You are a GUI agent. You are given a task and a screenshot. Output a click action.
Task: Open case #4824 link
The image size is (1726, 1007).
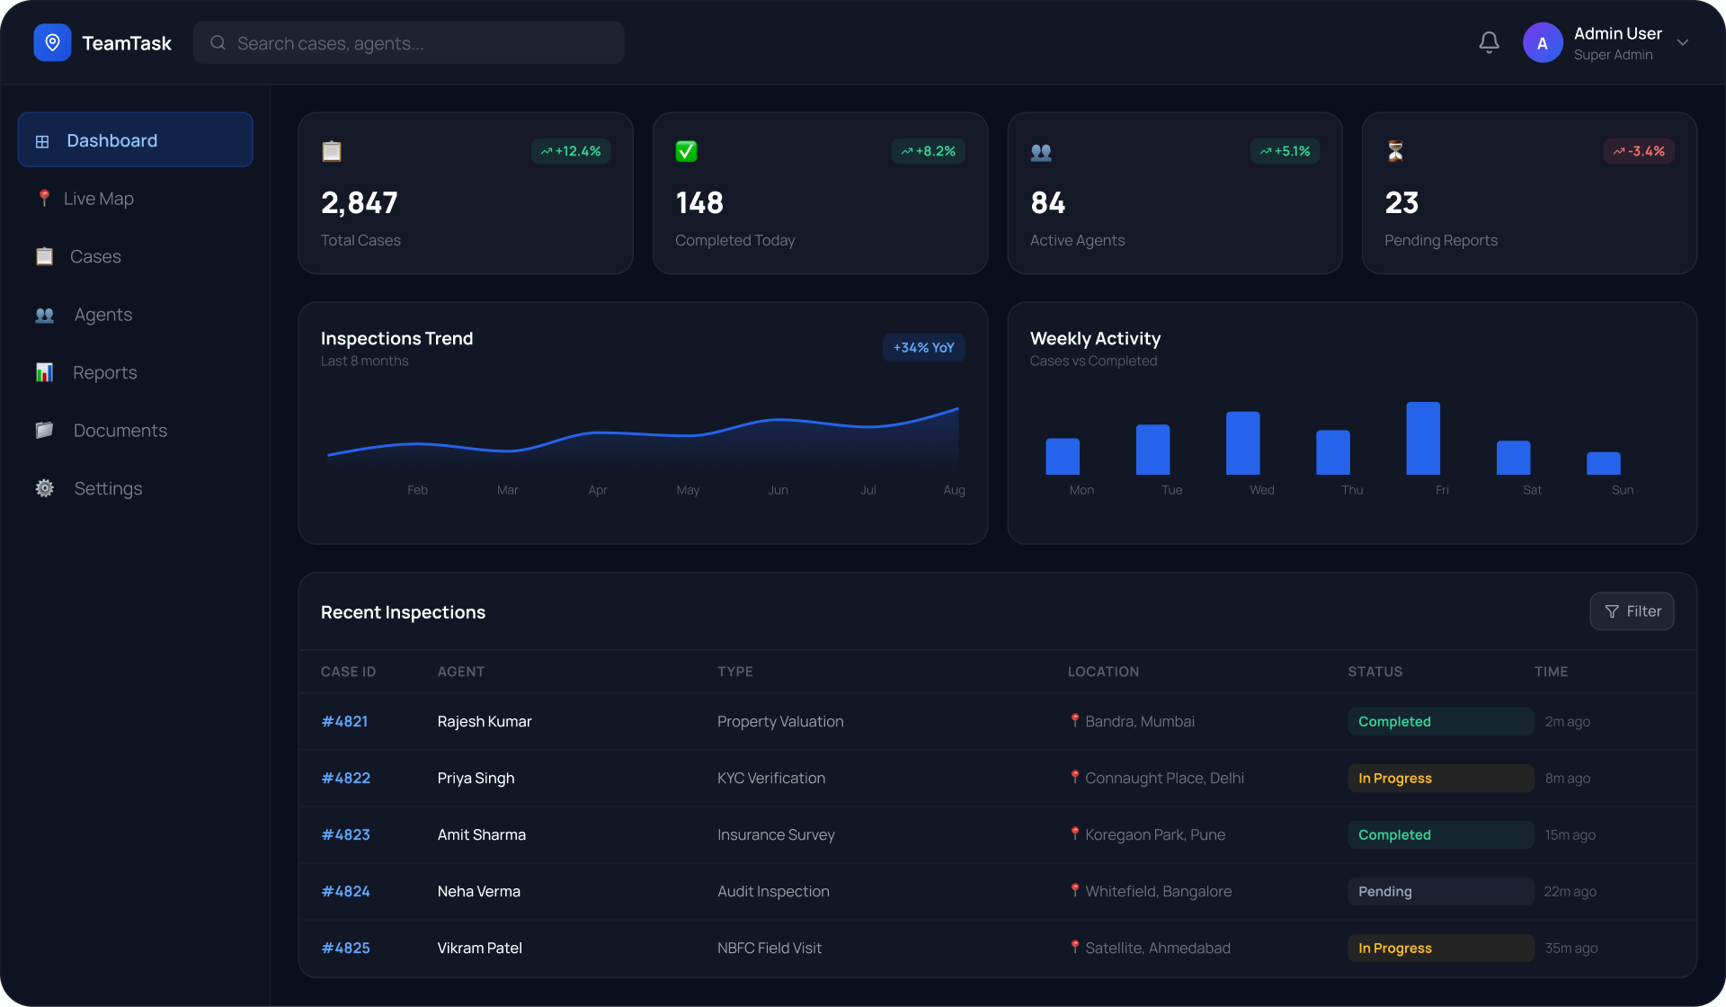[346, 891]
